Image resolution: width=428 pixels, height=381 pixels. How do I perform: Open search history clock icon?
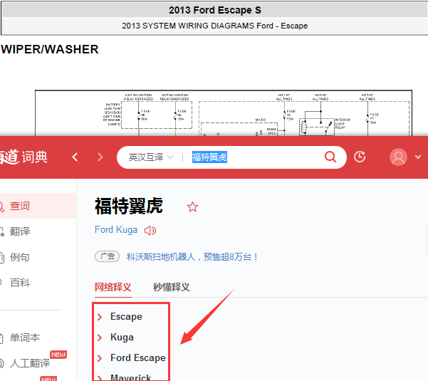360,157
